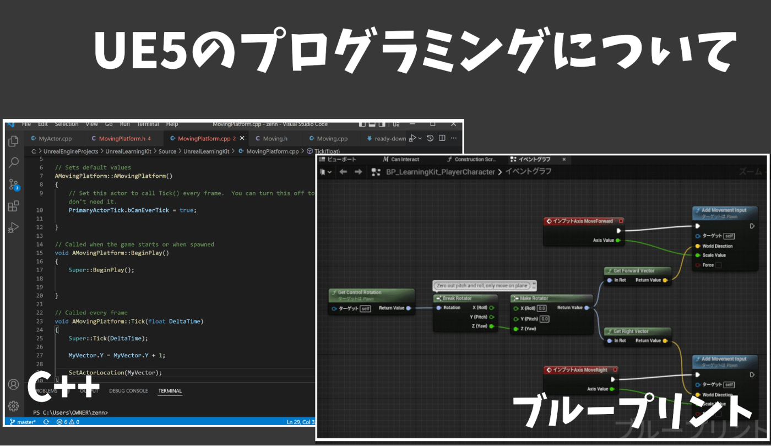Close the イベントグラフ tab
Screen dimensions: 771x446
(x=563, y=159)
